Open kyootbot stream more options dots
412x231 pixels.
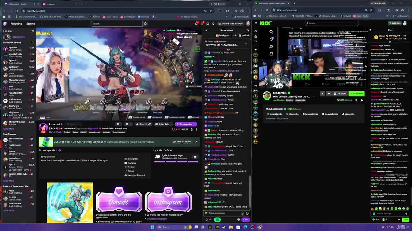pos(196,129)
